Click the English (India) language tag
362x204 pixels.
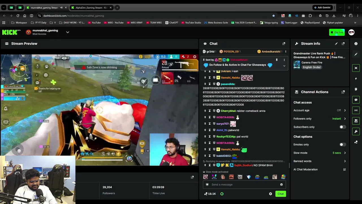click(x=312, y=67)
